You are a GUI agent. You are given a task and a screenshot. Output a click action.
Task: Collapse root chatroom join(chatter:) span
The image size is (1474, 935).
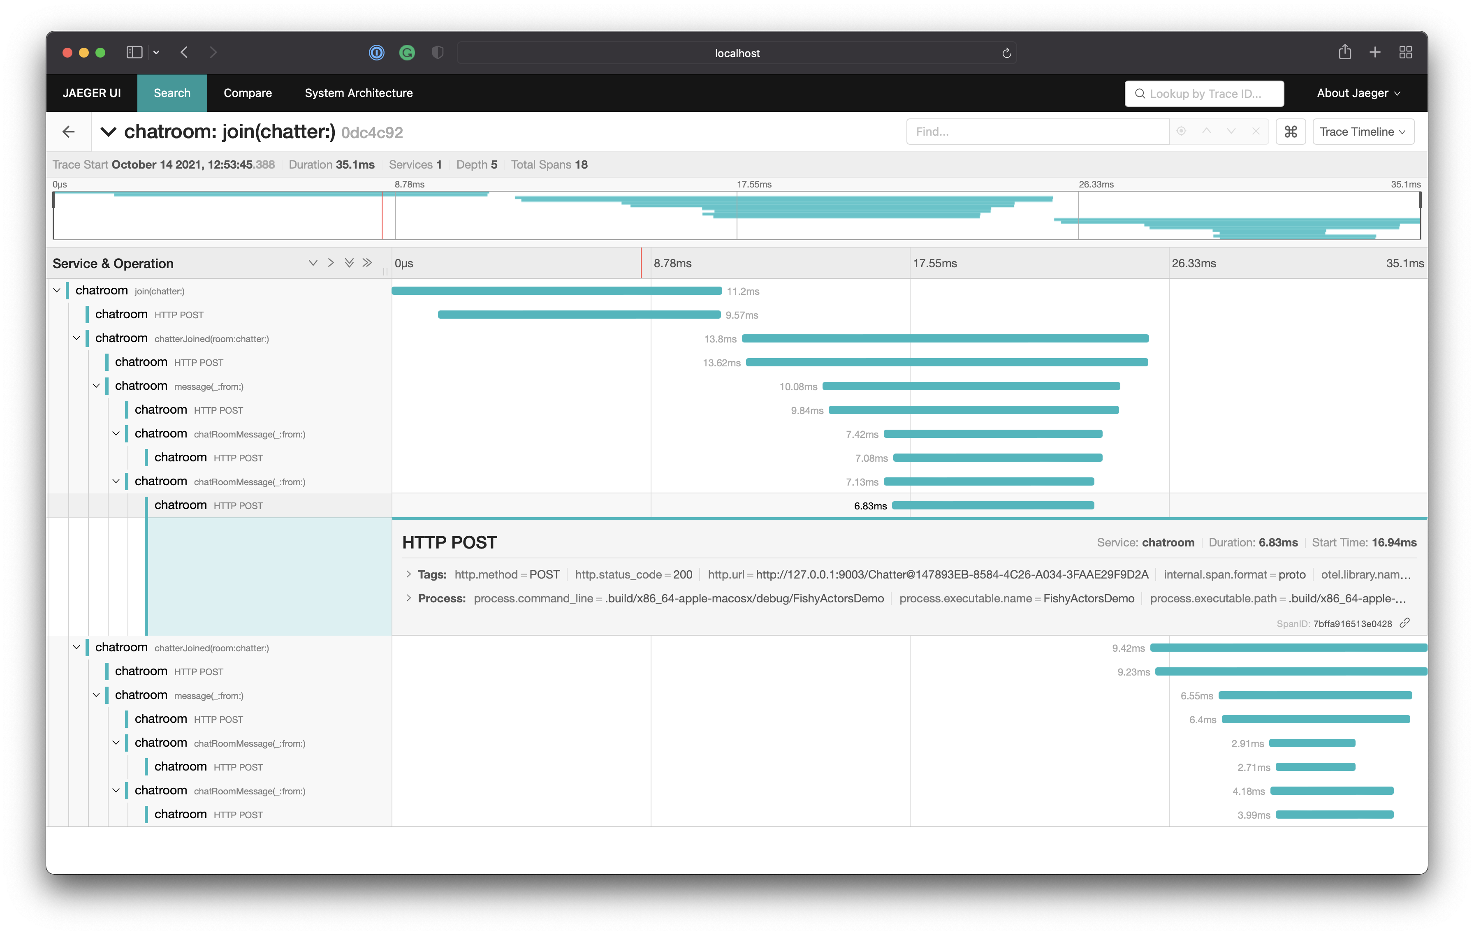(57, 290)
